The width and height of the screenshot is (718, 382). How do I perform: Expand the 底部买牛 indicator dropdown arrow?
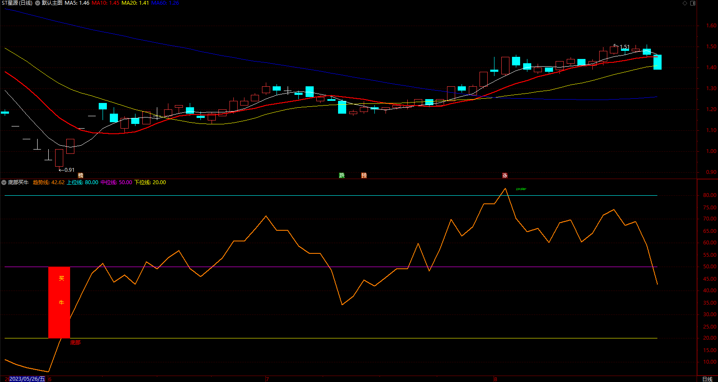[4, 182]
